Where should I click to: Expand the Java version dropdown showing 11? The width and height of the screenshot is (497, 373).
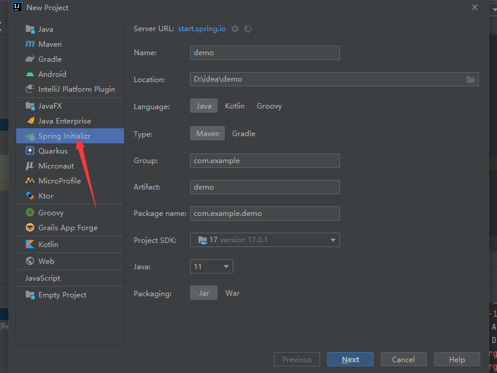(212, 266)
